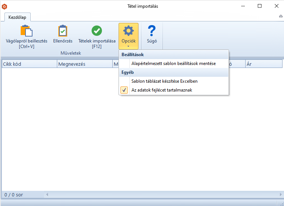Maximize the Tétel importálás window
The width and height of the screenshot is (284, 206).
(x=260, y=6)
